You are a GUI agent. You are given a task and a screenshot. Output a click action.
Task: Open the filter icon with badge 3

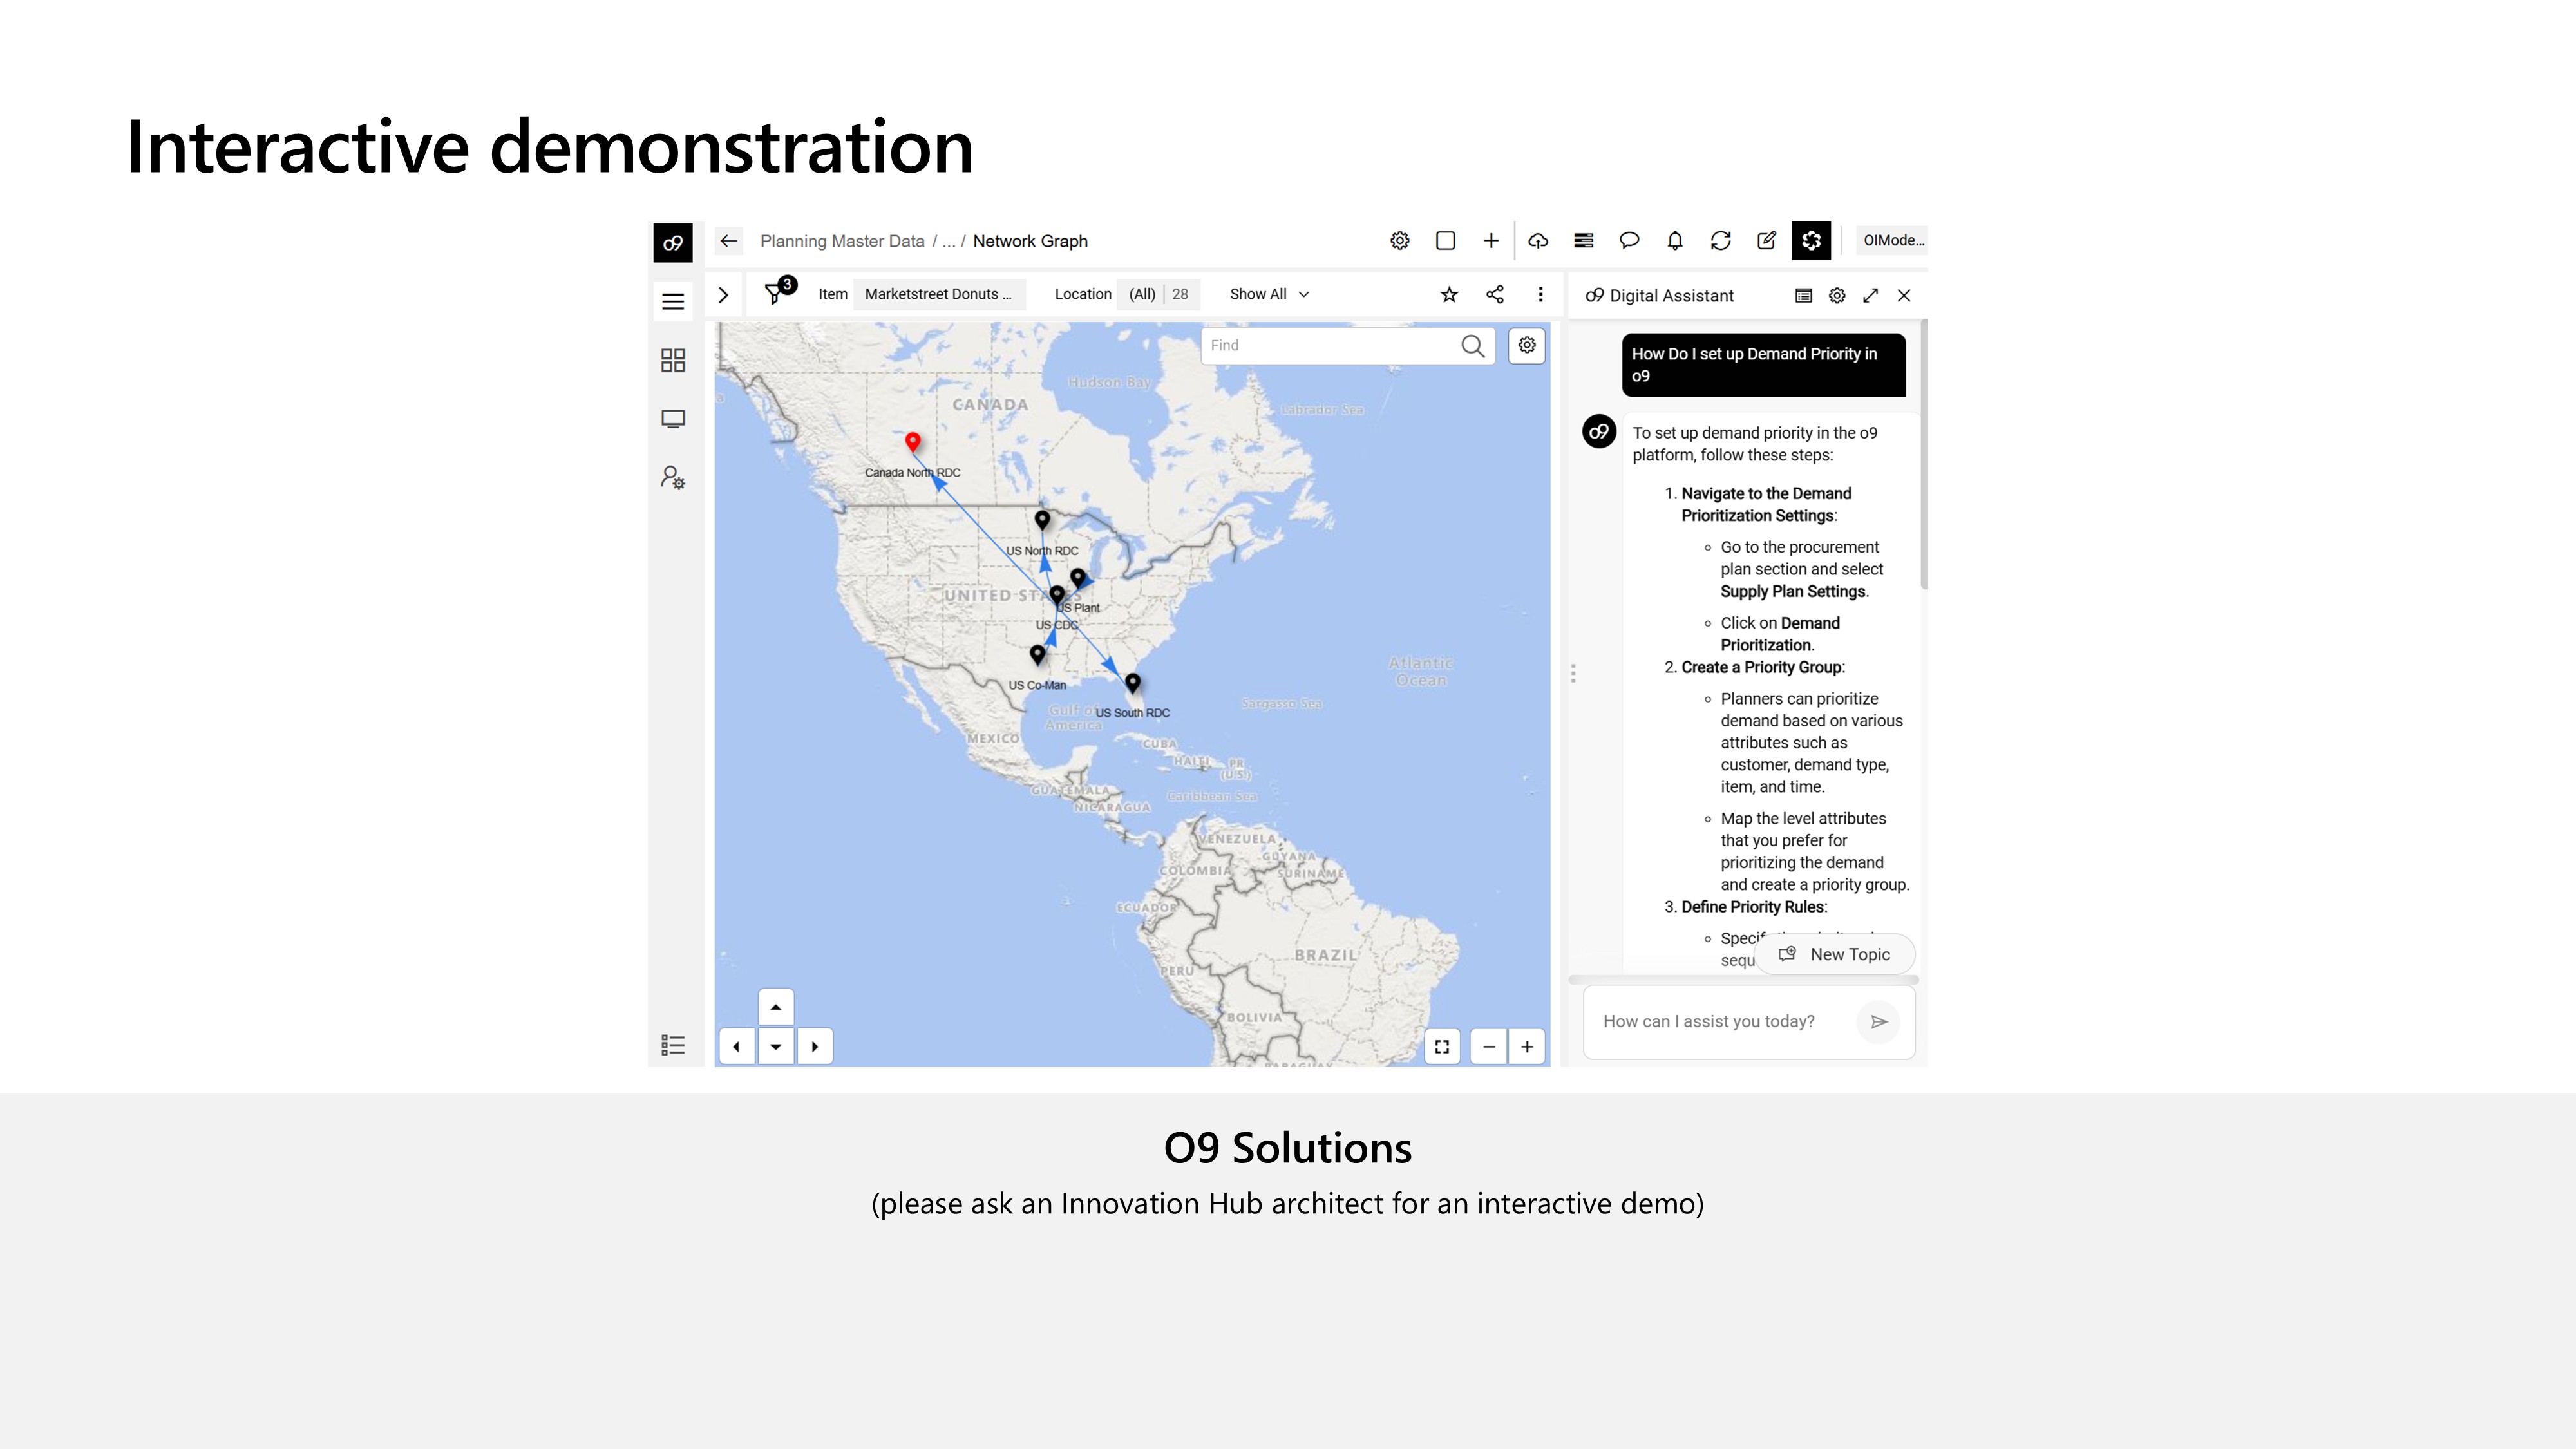tap(776, 292)
